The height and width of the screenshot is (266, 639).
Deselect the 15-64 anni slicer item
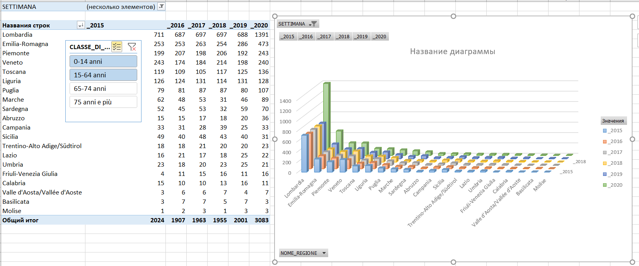coord(103,75)
